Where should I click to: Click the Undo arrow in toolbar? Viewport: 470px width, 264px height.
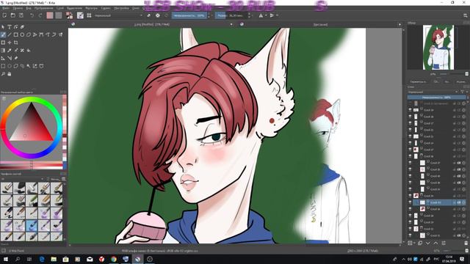click(x=32, y=15)
